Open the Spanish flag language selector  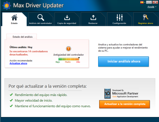(x=143, y=2)
